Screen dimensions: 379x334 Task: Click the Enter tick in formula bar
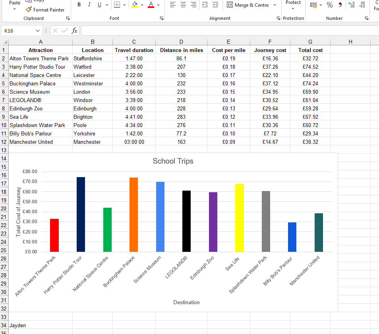point(64,31)
